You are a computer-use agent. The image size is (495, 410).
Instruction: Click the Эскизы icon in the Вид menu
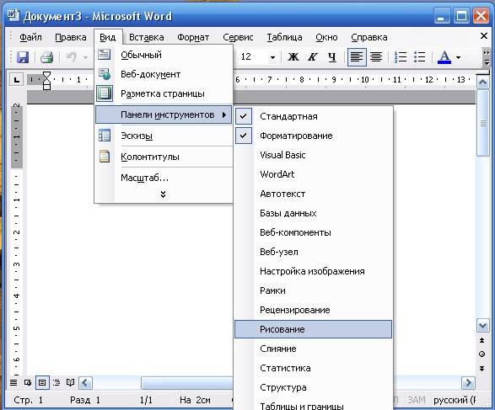click(x=105, y=136)
